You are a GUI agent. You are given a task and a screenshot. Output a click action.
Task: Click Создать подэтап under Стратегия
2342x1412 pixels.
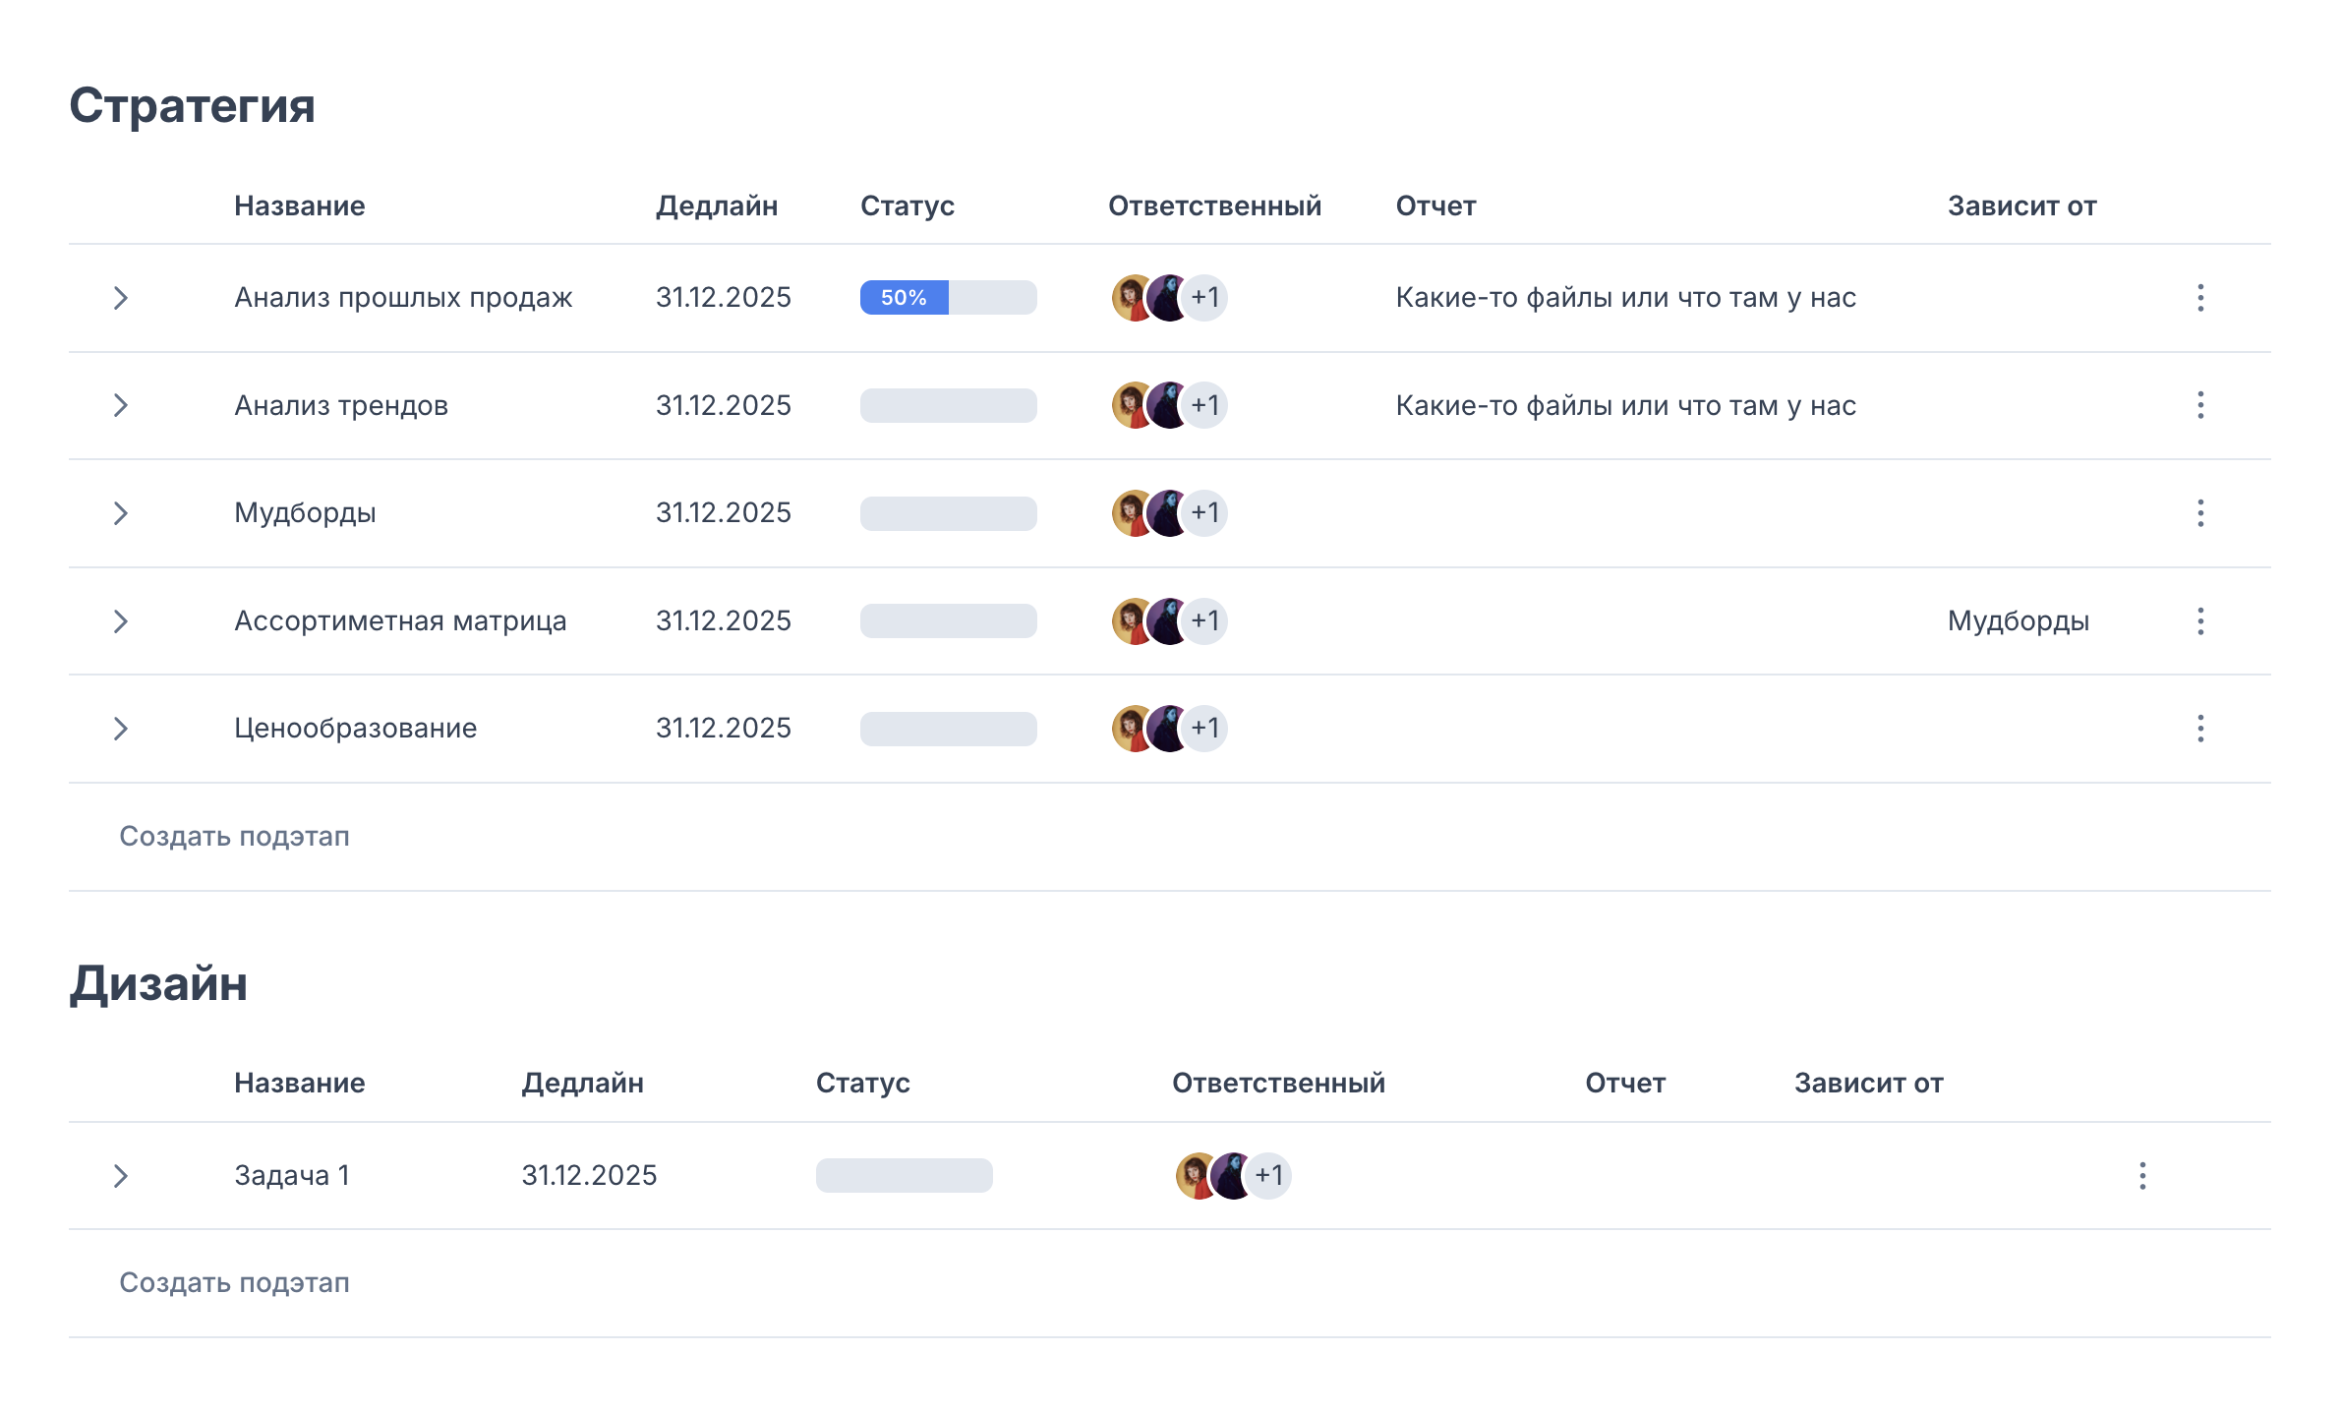coord(234,837)
